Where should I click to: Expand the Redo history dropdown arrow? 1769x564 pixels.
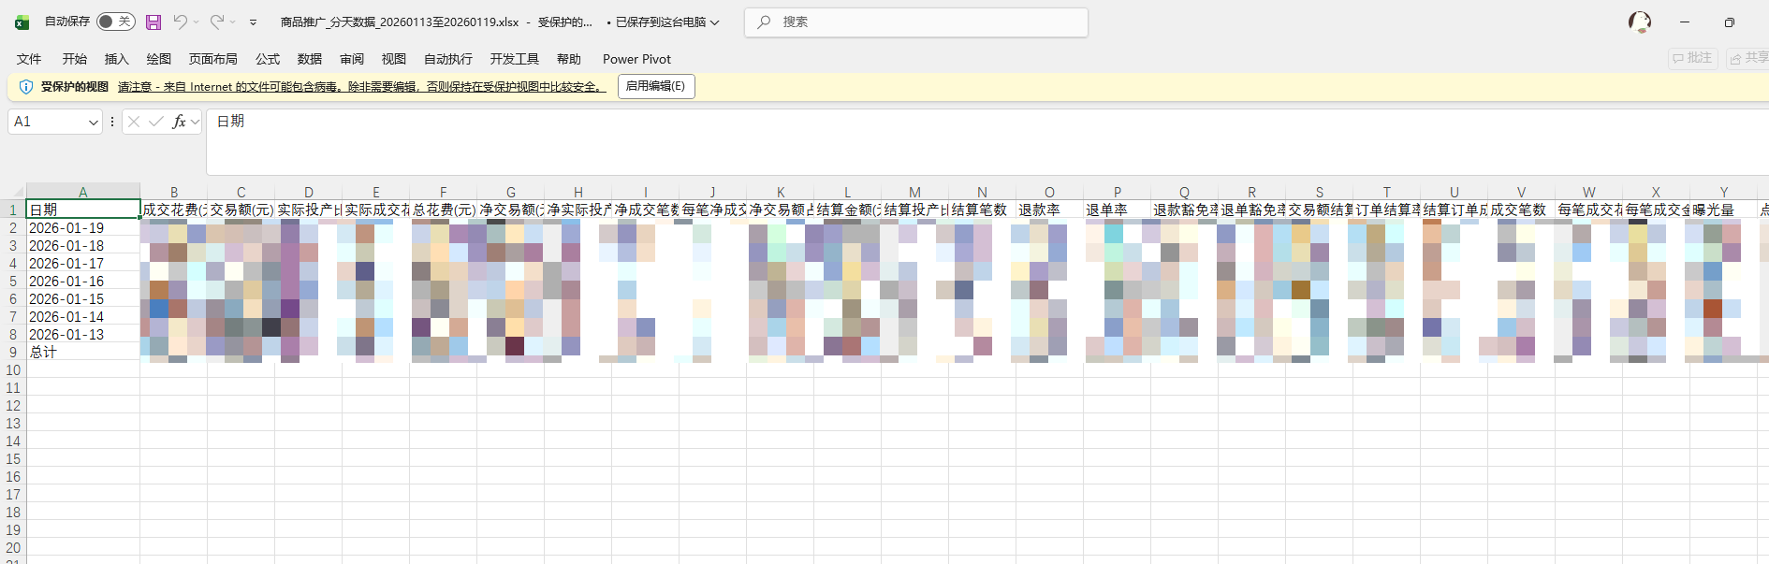tap(233, 22)
